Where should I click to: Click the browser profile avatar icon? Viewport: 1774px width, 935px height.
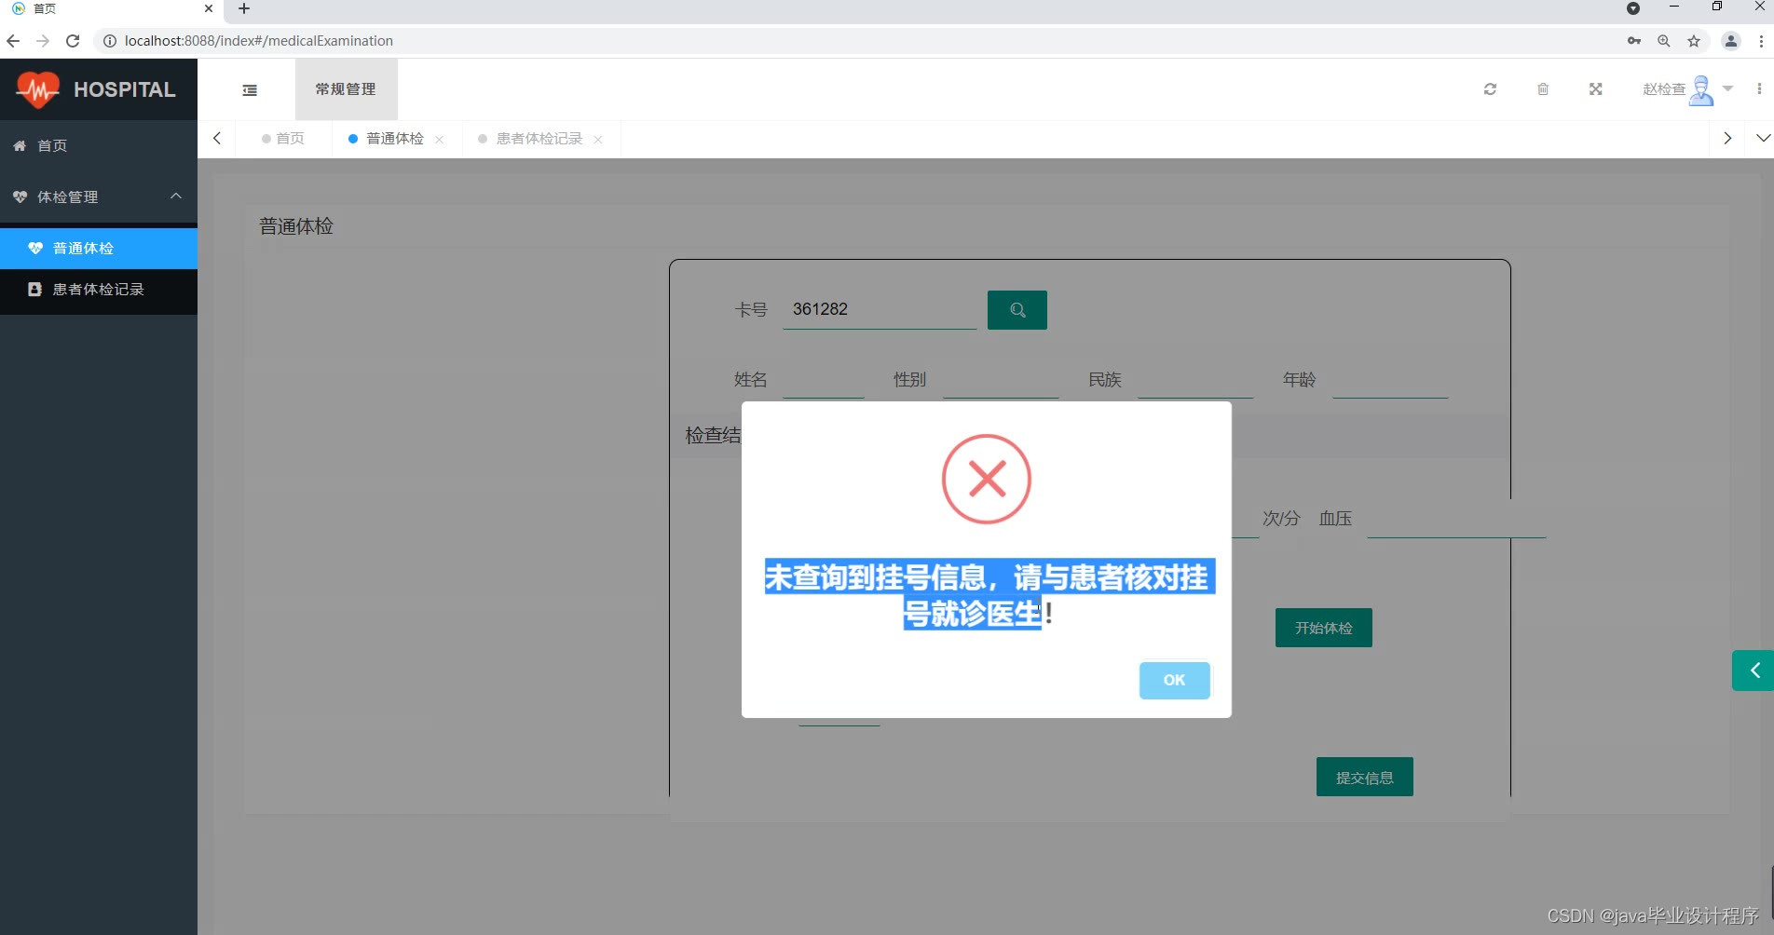[x=1731, y=41]
